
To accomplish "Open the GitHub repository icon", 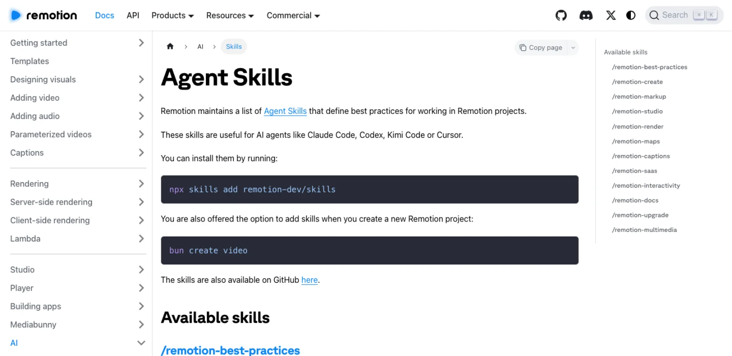I will tap(561, 15).
